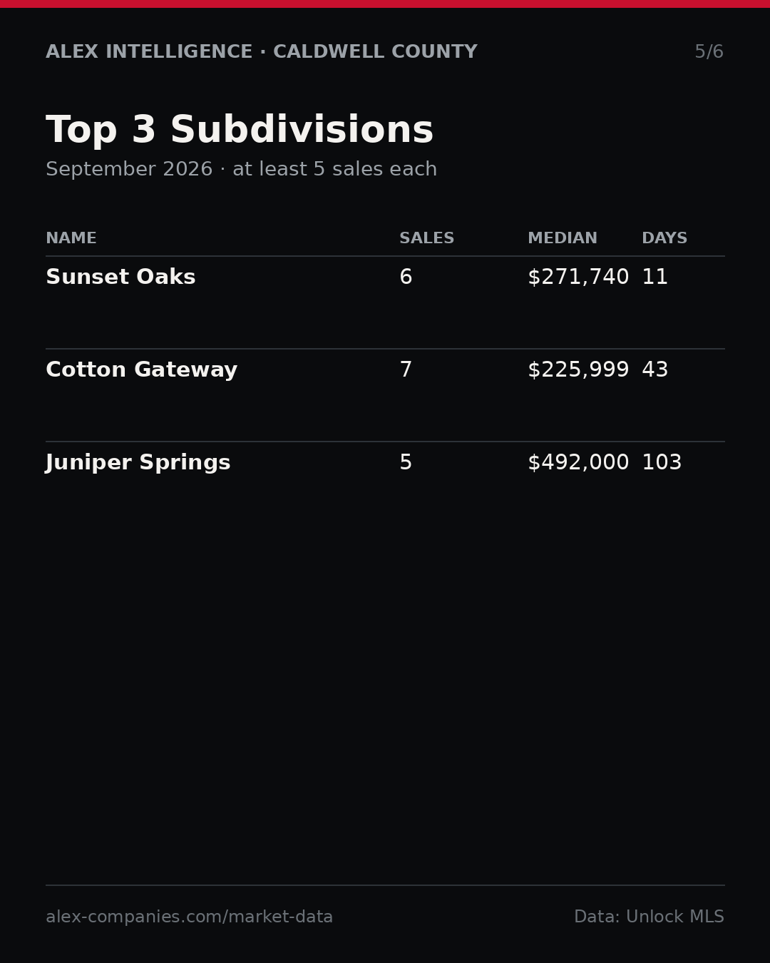Click the $225,999 median price
Screen dimensions: 770x963
point(578,370)
